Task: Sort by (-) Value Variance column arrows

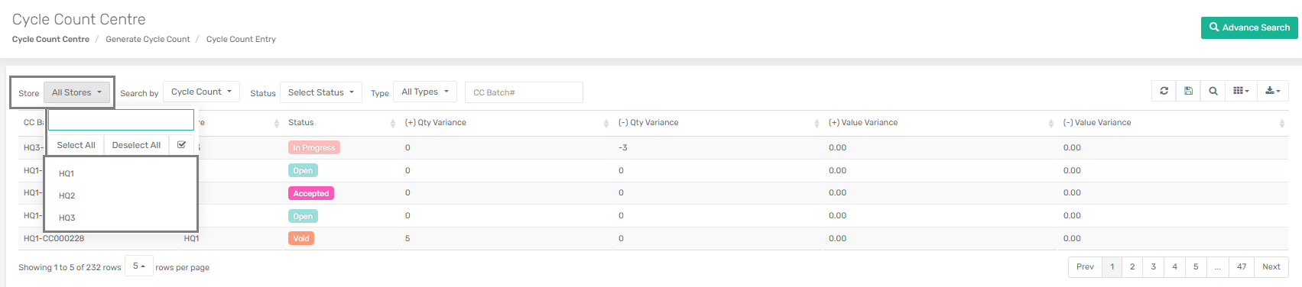Action: (1282, 123)
